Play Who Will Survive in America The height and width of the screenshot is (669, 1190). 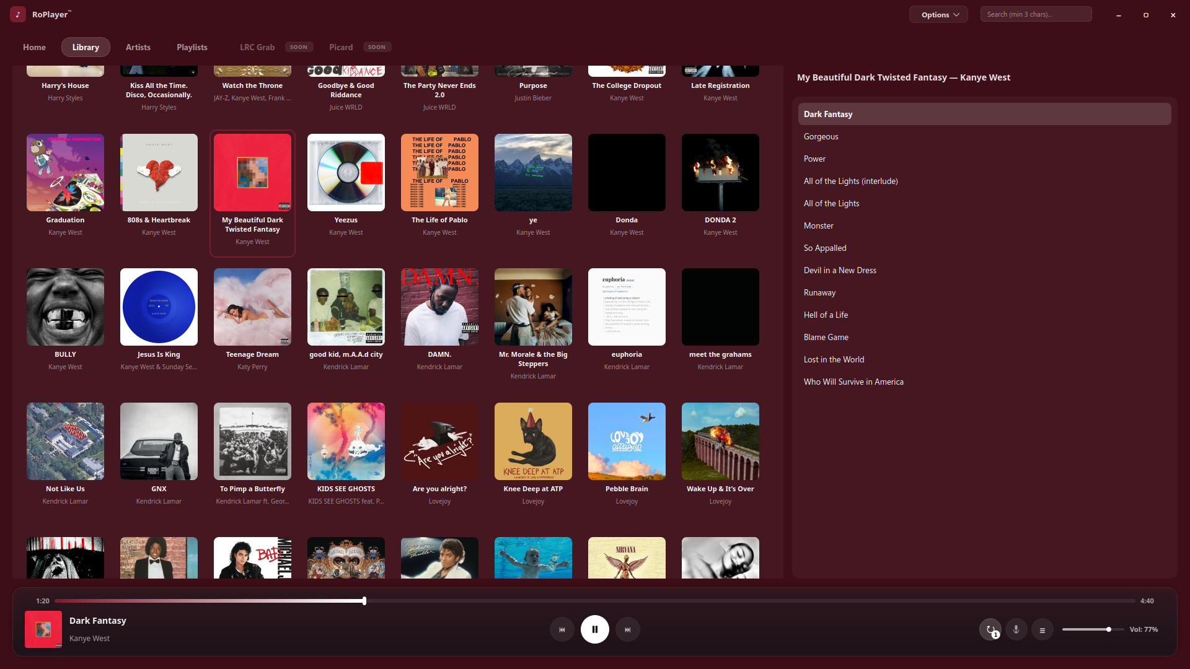pos(984,382)
